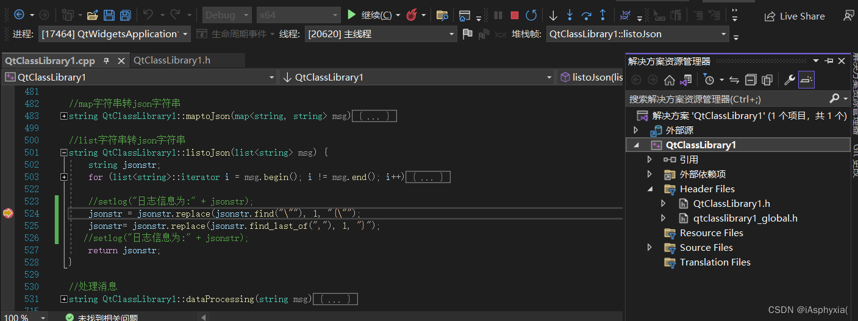Collapse all in Solution Explorer
The width and height of the screenshot is (858, 321).
click(751, 80)
